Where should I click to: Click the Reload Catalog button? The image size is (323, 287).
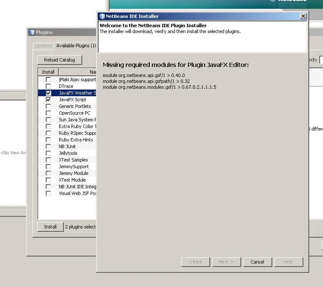60,60
